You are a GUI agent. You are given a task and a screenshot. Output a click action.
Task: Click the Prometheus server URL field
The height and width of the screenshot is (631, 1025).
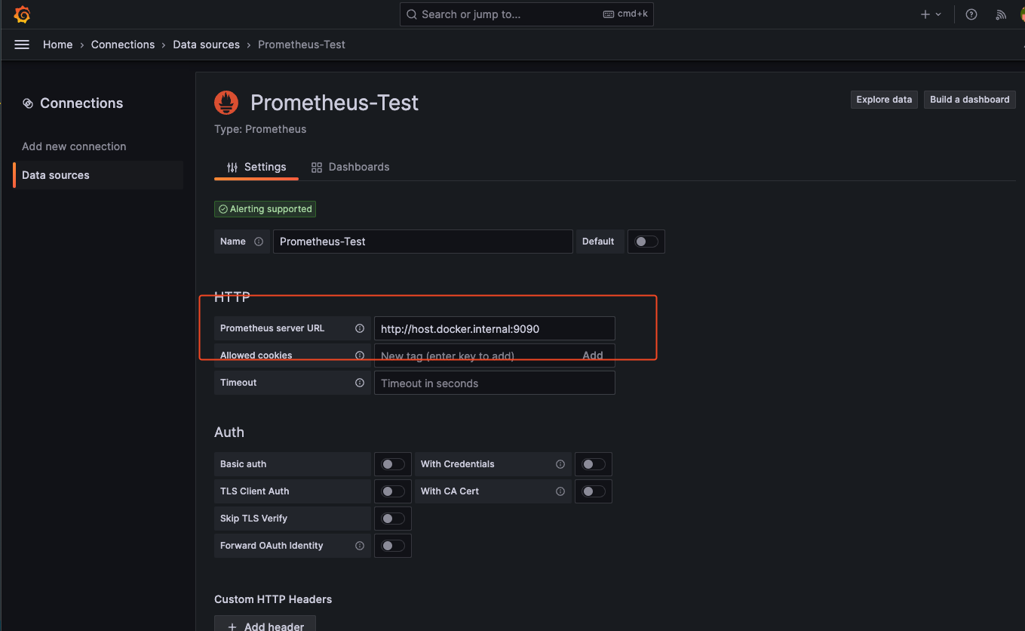click(x=495, y=328)
